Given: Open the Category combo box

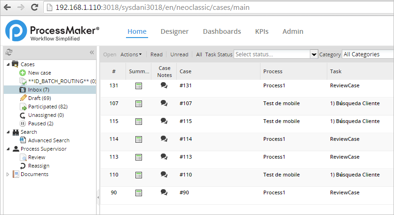Looking at the screenshot, I should pos(367,54).
